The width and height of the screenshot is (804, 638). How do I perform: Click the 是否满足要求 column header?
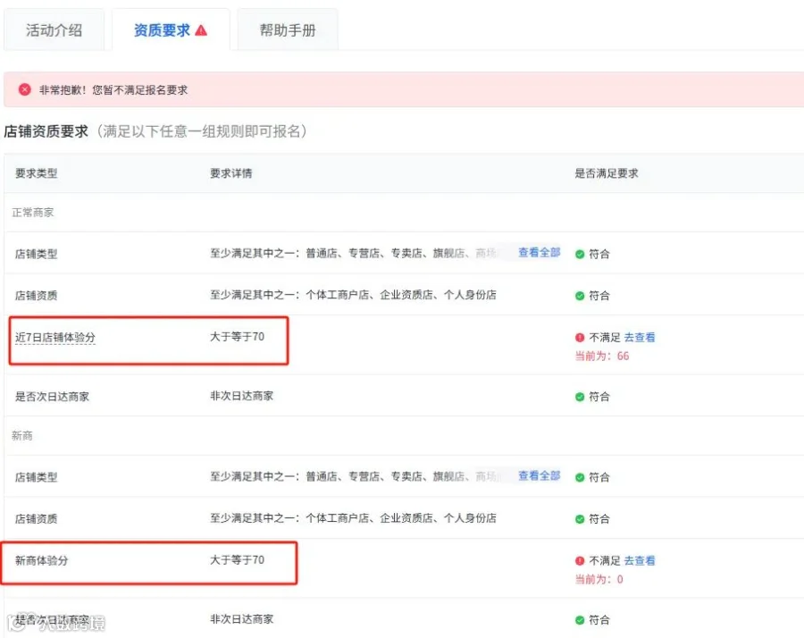coord(607,173)
